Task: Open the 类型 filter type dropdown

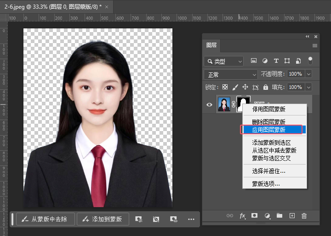Action: click(x=224, y=61)
